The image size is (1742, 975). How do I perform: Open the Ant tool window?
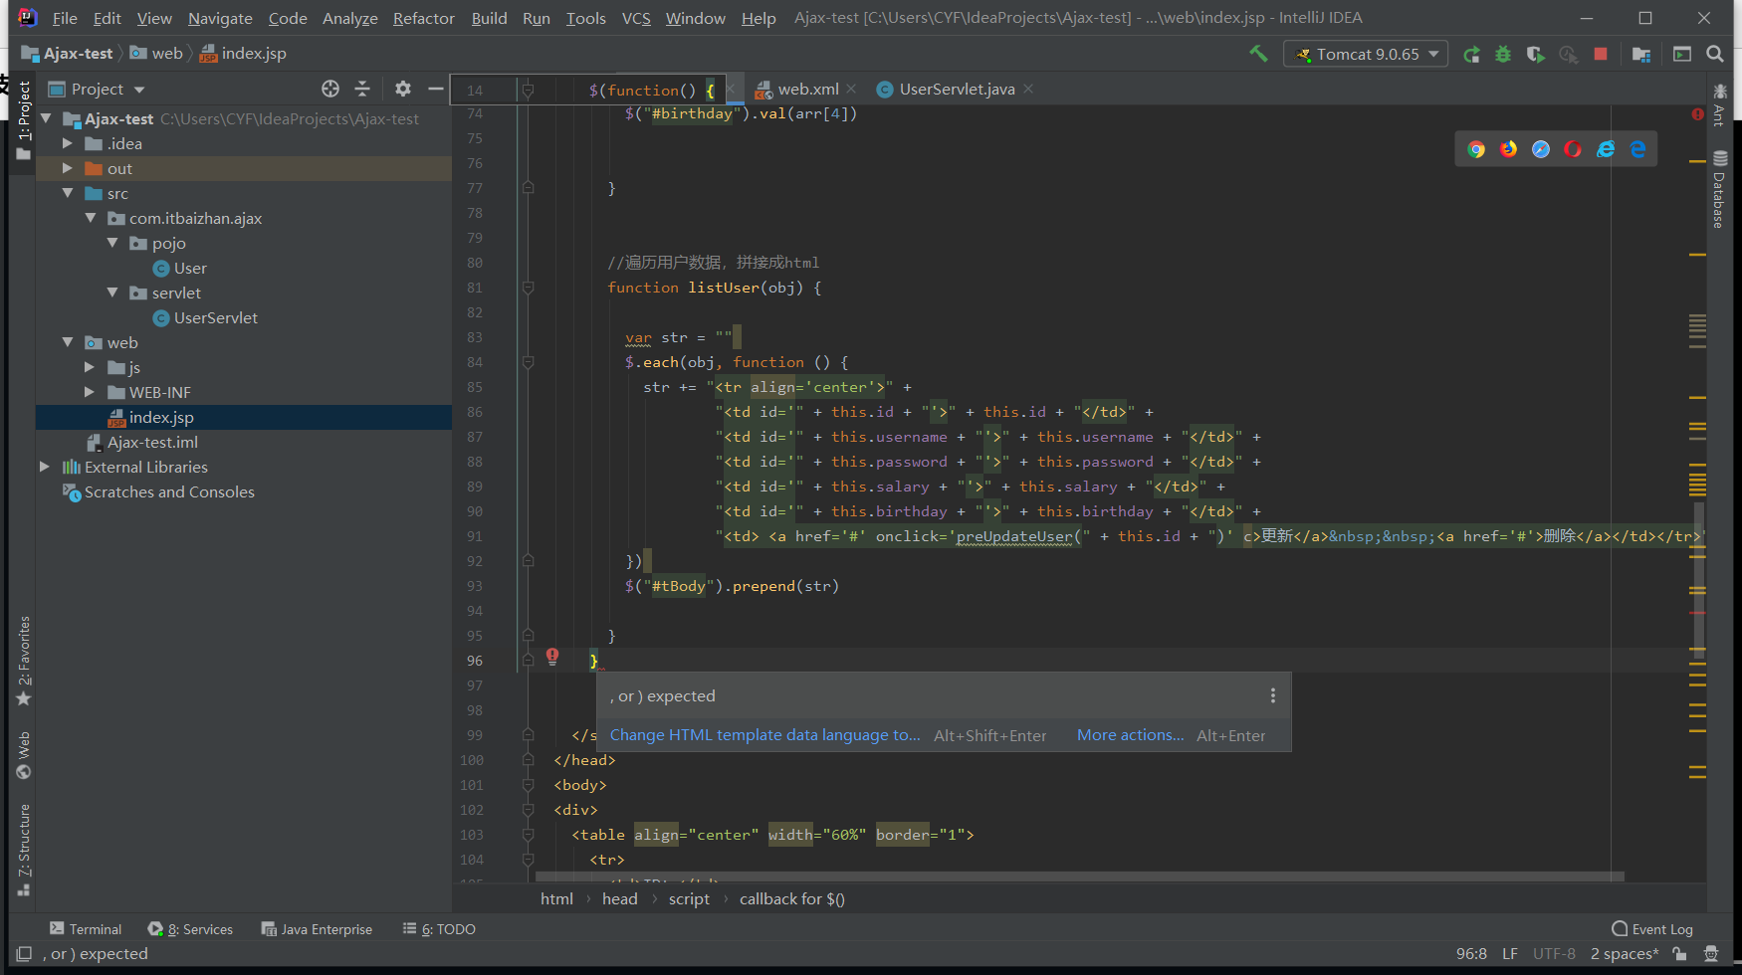1719,104
